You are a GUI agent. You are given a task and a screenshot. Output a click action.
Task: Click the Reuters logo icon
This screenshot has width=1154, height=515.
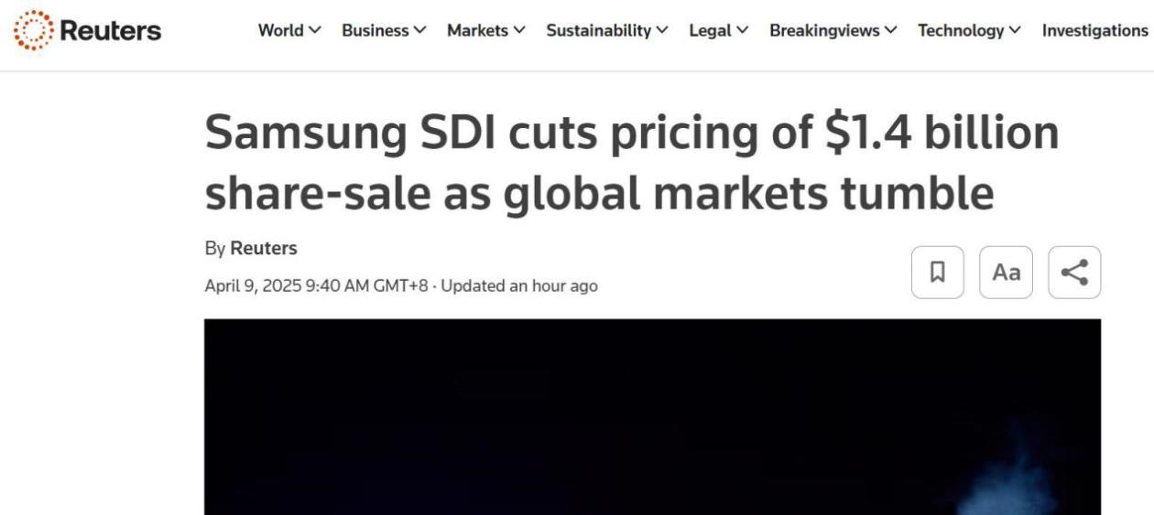(x=34, y=30)
